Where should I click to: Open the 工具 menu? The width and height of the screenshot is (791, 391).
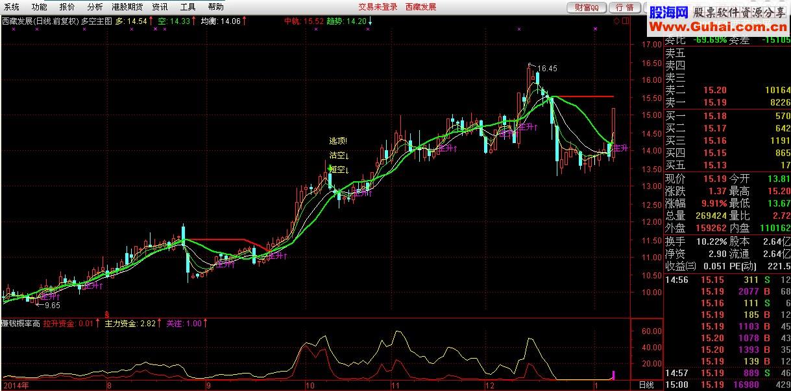tap(188, 7)
